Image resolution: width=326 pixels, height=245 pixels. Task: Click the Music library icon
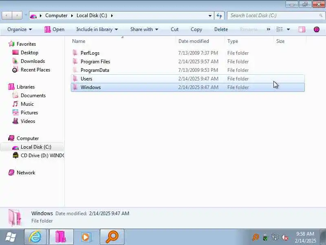coord(15,104)
